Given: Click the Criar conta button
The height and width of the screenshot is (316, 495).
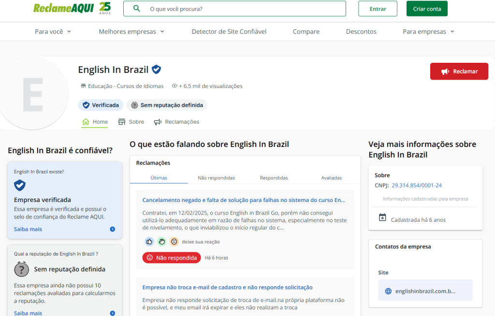Looking at the screenshot, I should click(x=427, y=9).
